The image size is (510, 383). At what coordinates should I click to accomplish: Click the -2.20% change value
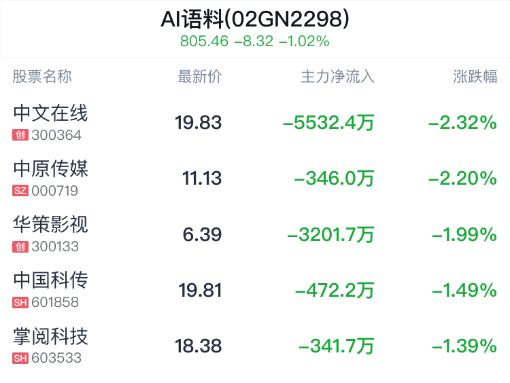pyautogui.click(x=462, y=179)
